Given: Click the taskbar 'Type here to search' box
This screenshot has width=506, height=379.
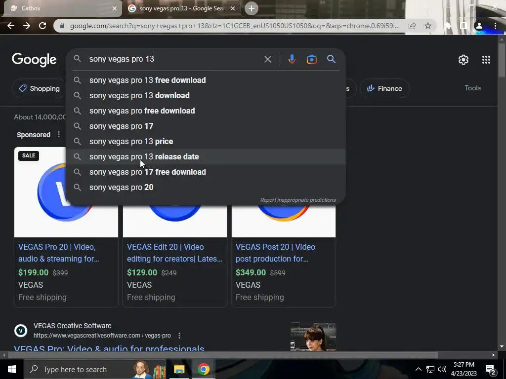Looking at the screenshot, I should click(x=94, y=369).
